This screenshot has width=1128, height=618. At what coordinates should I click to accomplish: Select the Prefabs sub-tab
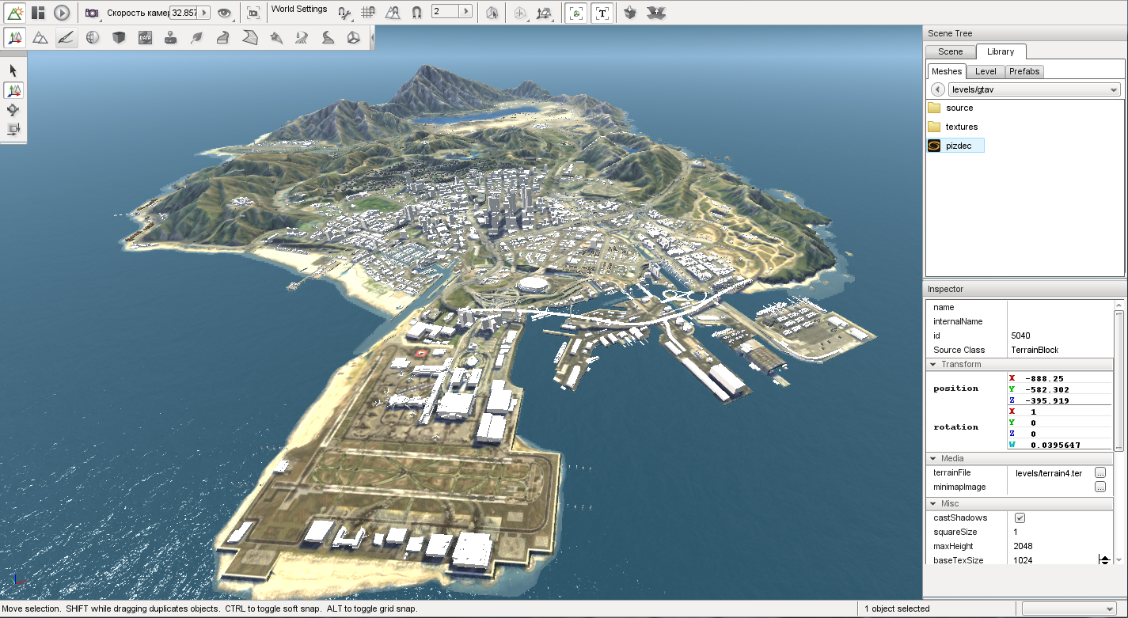[1024, 71]
